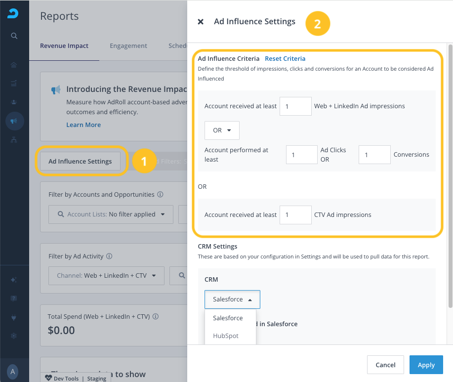Open the help question mark icon in the sidebar

[x=14, y=298]
